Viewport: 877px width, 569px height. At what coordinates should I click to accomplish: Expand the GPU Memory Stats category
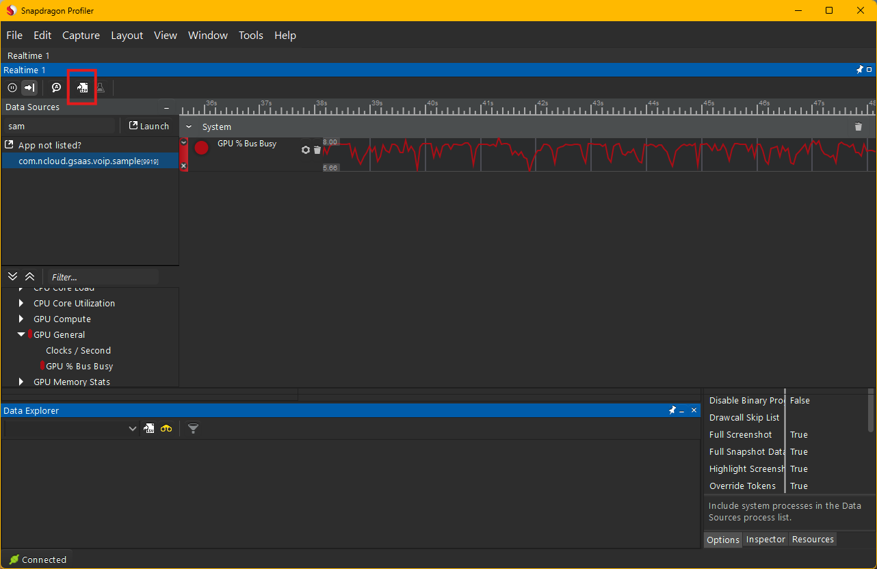pyautogui.click(x=21, y=382)
